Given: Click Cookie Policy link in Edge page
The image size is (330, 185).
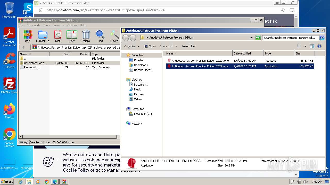Looking at the screenshot, I should (x=76, y=170).
